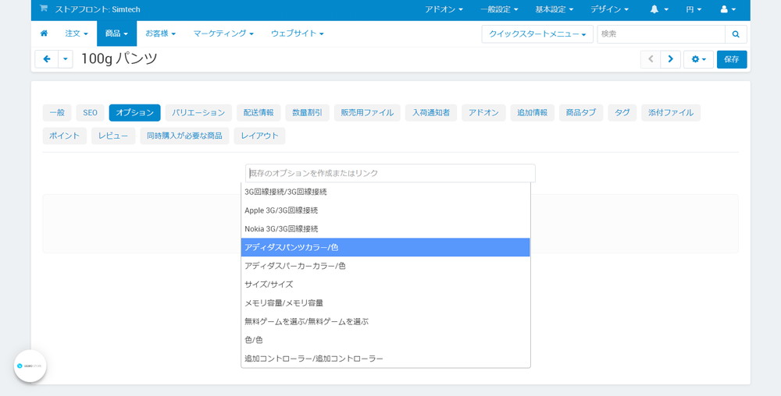Open the デザイン menu

(x=609, y=9)
